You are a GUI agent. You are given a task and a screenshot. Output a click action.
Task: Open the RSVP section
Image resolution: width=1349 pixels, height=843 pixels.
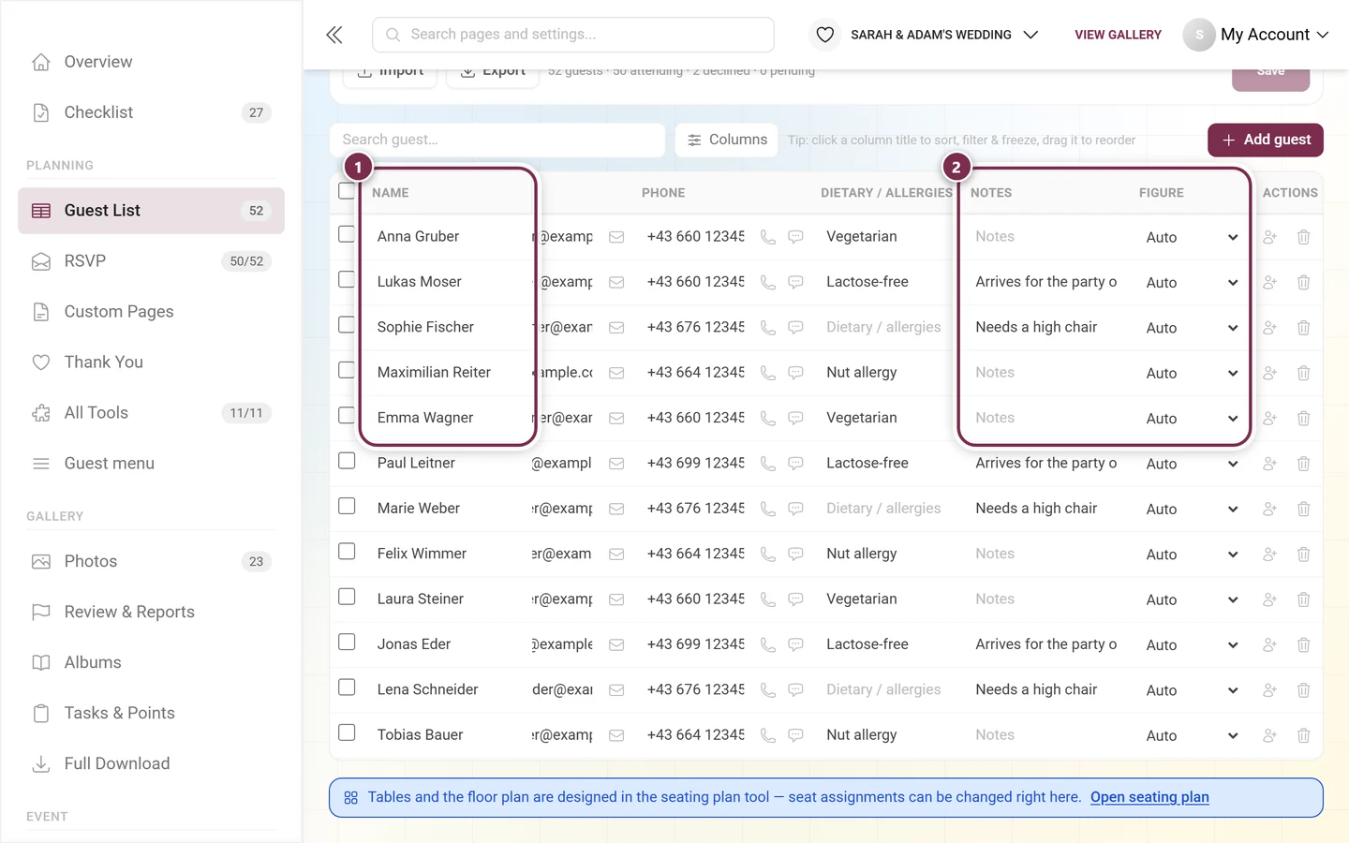(x=151, y=261)
